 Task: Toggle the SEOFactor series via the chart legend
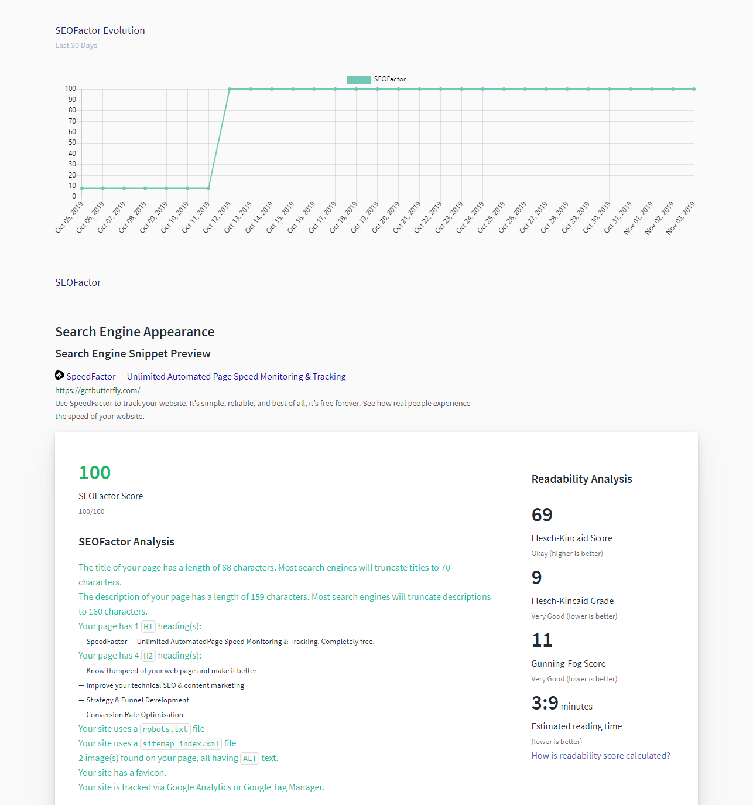(x=376, y=79)
